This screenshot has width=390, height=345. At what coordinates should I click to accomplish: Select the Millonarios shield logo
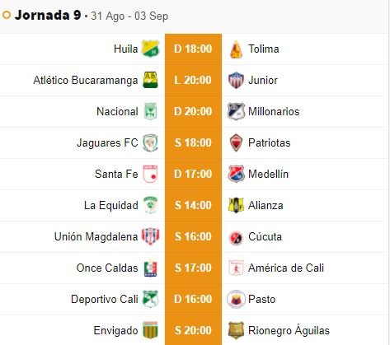click(236, 111)
